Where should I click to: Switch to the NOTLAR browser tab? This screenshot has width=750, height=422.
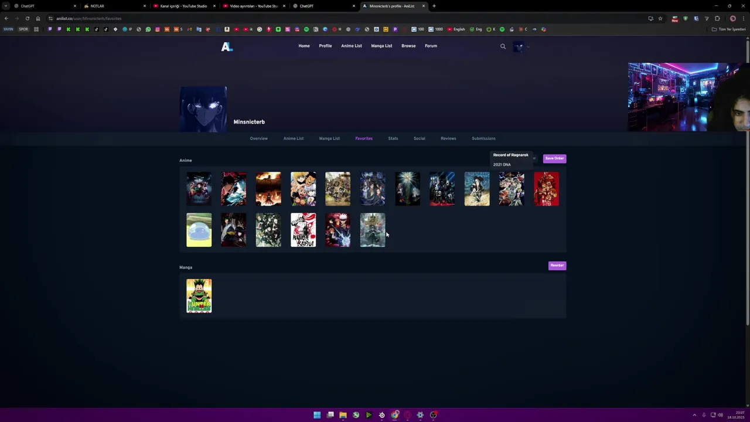[112, 6]
